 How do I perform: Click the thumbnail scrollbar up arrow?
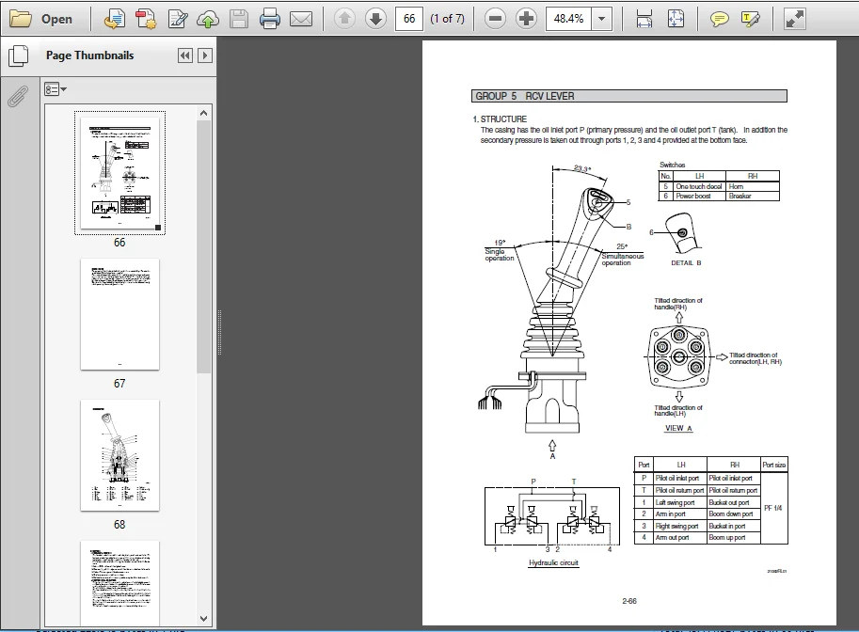pos(204,114)
